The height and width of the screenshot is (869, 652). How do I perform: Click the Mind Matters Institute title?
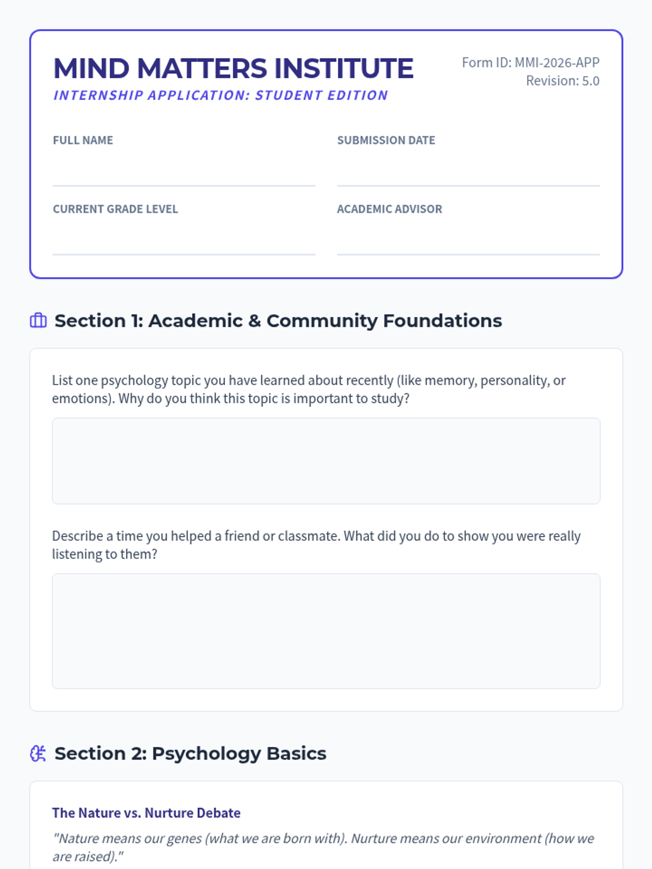tap(234, 68)
